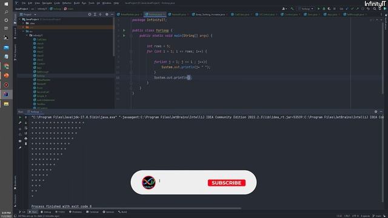Click the Print icon in Run panel
Screen dimensions: 388x218
(25, 139)
